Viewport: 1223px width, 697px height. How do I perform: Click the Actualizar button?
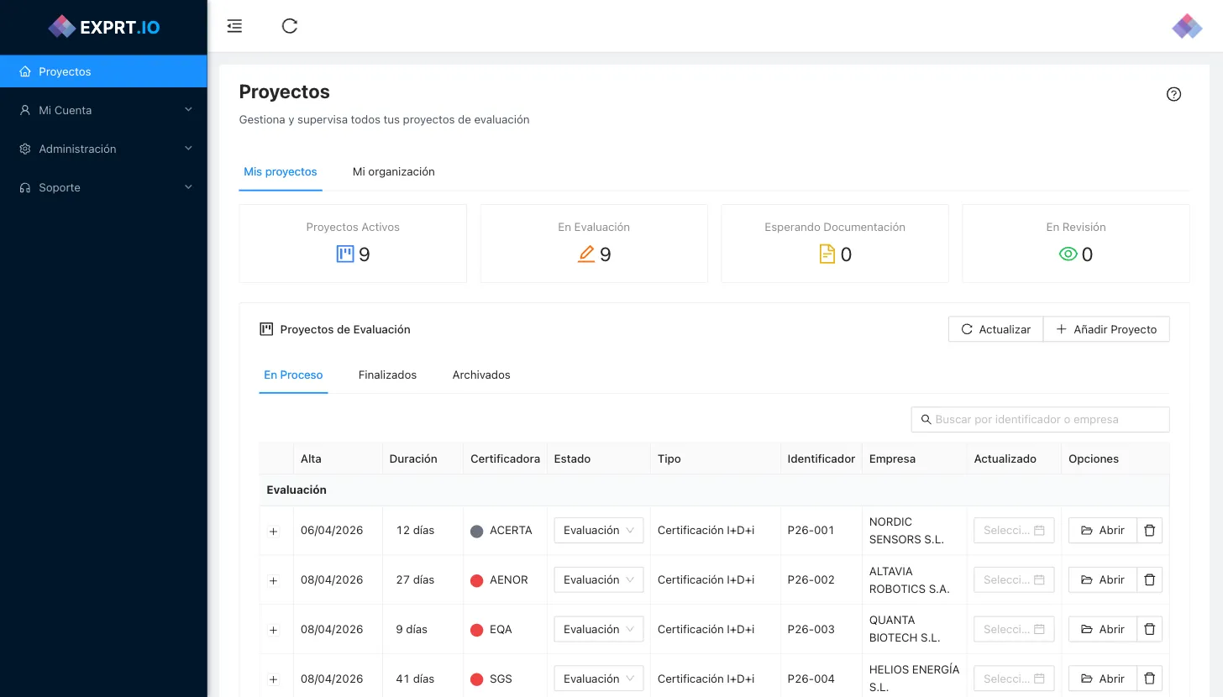(995, 329)
